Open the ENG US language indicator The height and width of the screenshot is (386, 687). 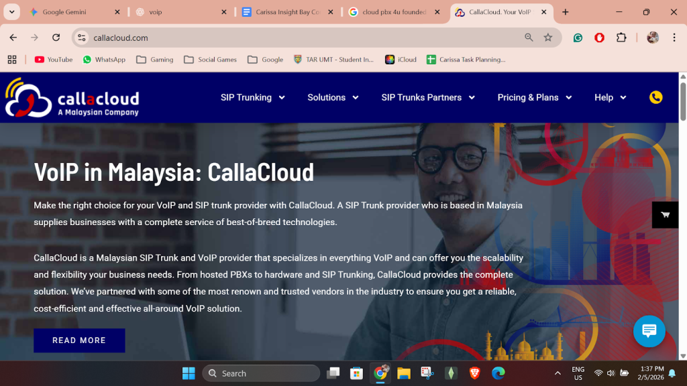pos(578,373)
